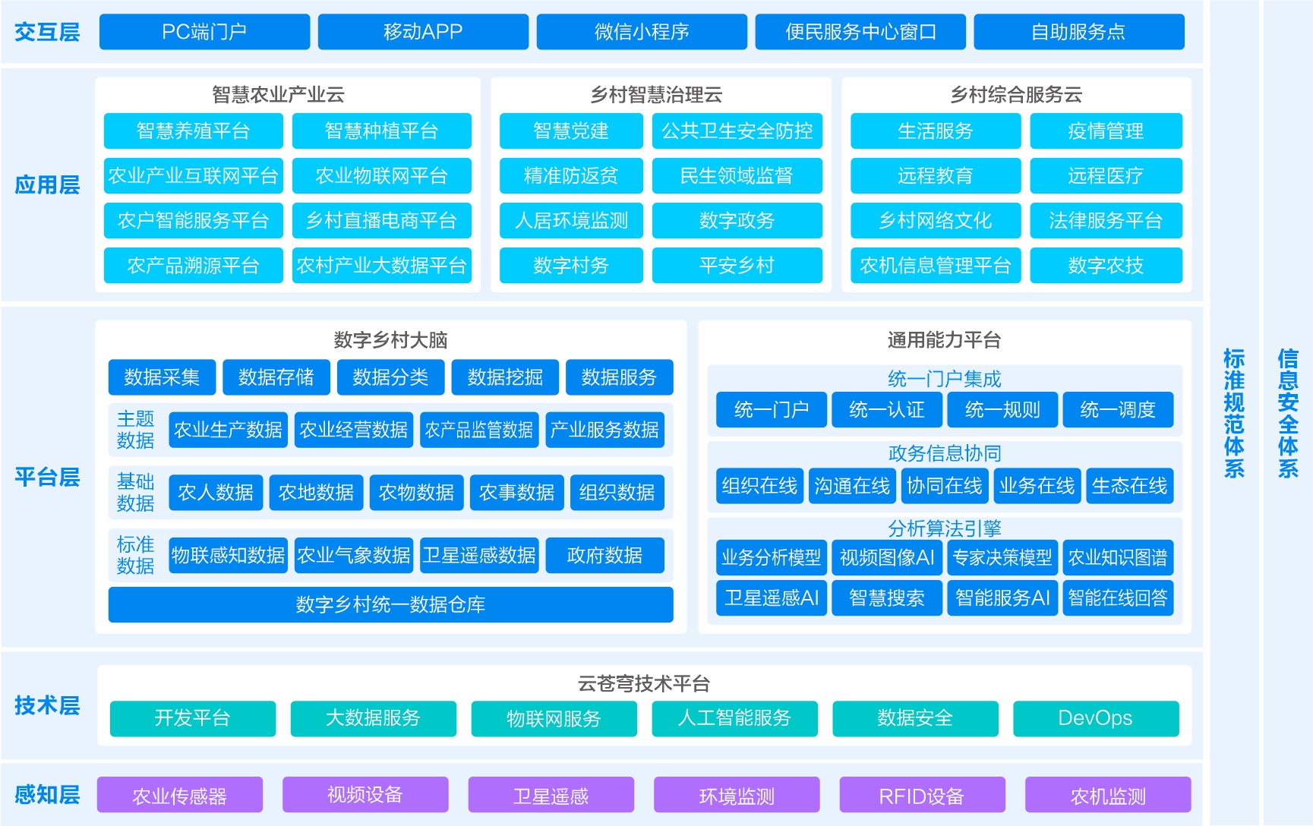Click the green DevOps box
Image resolution: width=1313 pixels, height=826 pixels.
point(1095,718)
